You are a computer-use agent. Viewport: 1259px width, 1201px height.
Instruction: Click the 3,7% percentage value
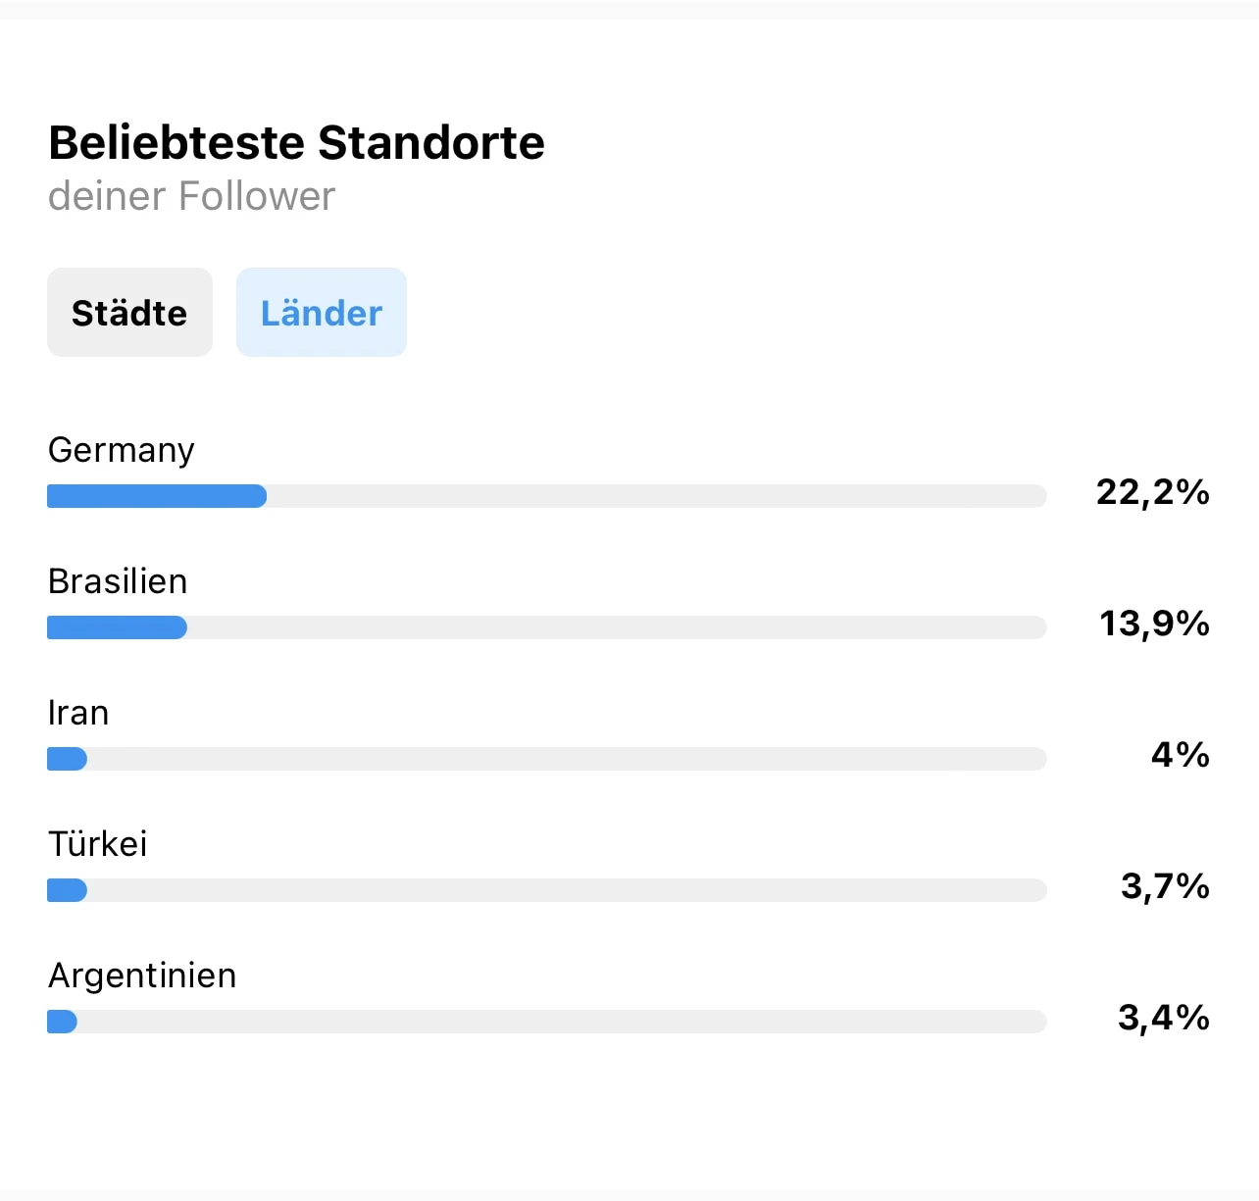click(1166, 886)
